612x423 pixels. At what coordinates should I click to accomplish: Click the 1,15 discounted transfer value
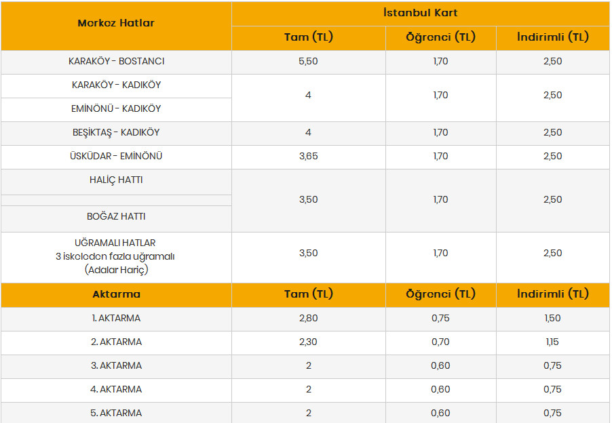[x=552, y=342]
